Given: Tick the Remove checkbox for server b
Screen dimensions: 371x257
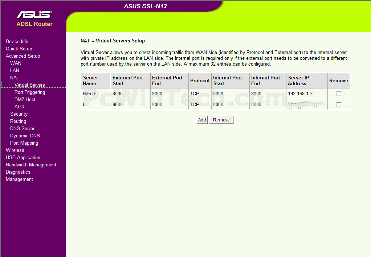Looking at the screenshot, I should (x=339, y=104).
